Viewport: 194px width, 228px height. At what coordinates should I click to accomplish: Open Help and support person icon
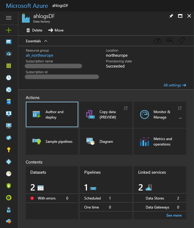tap(9, 210)
